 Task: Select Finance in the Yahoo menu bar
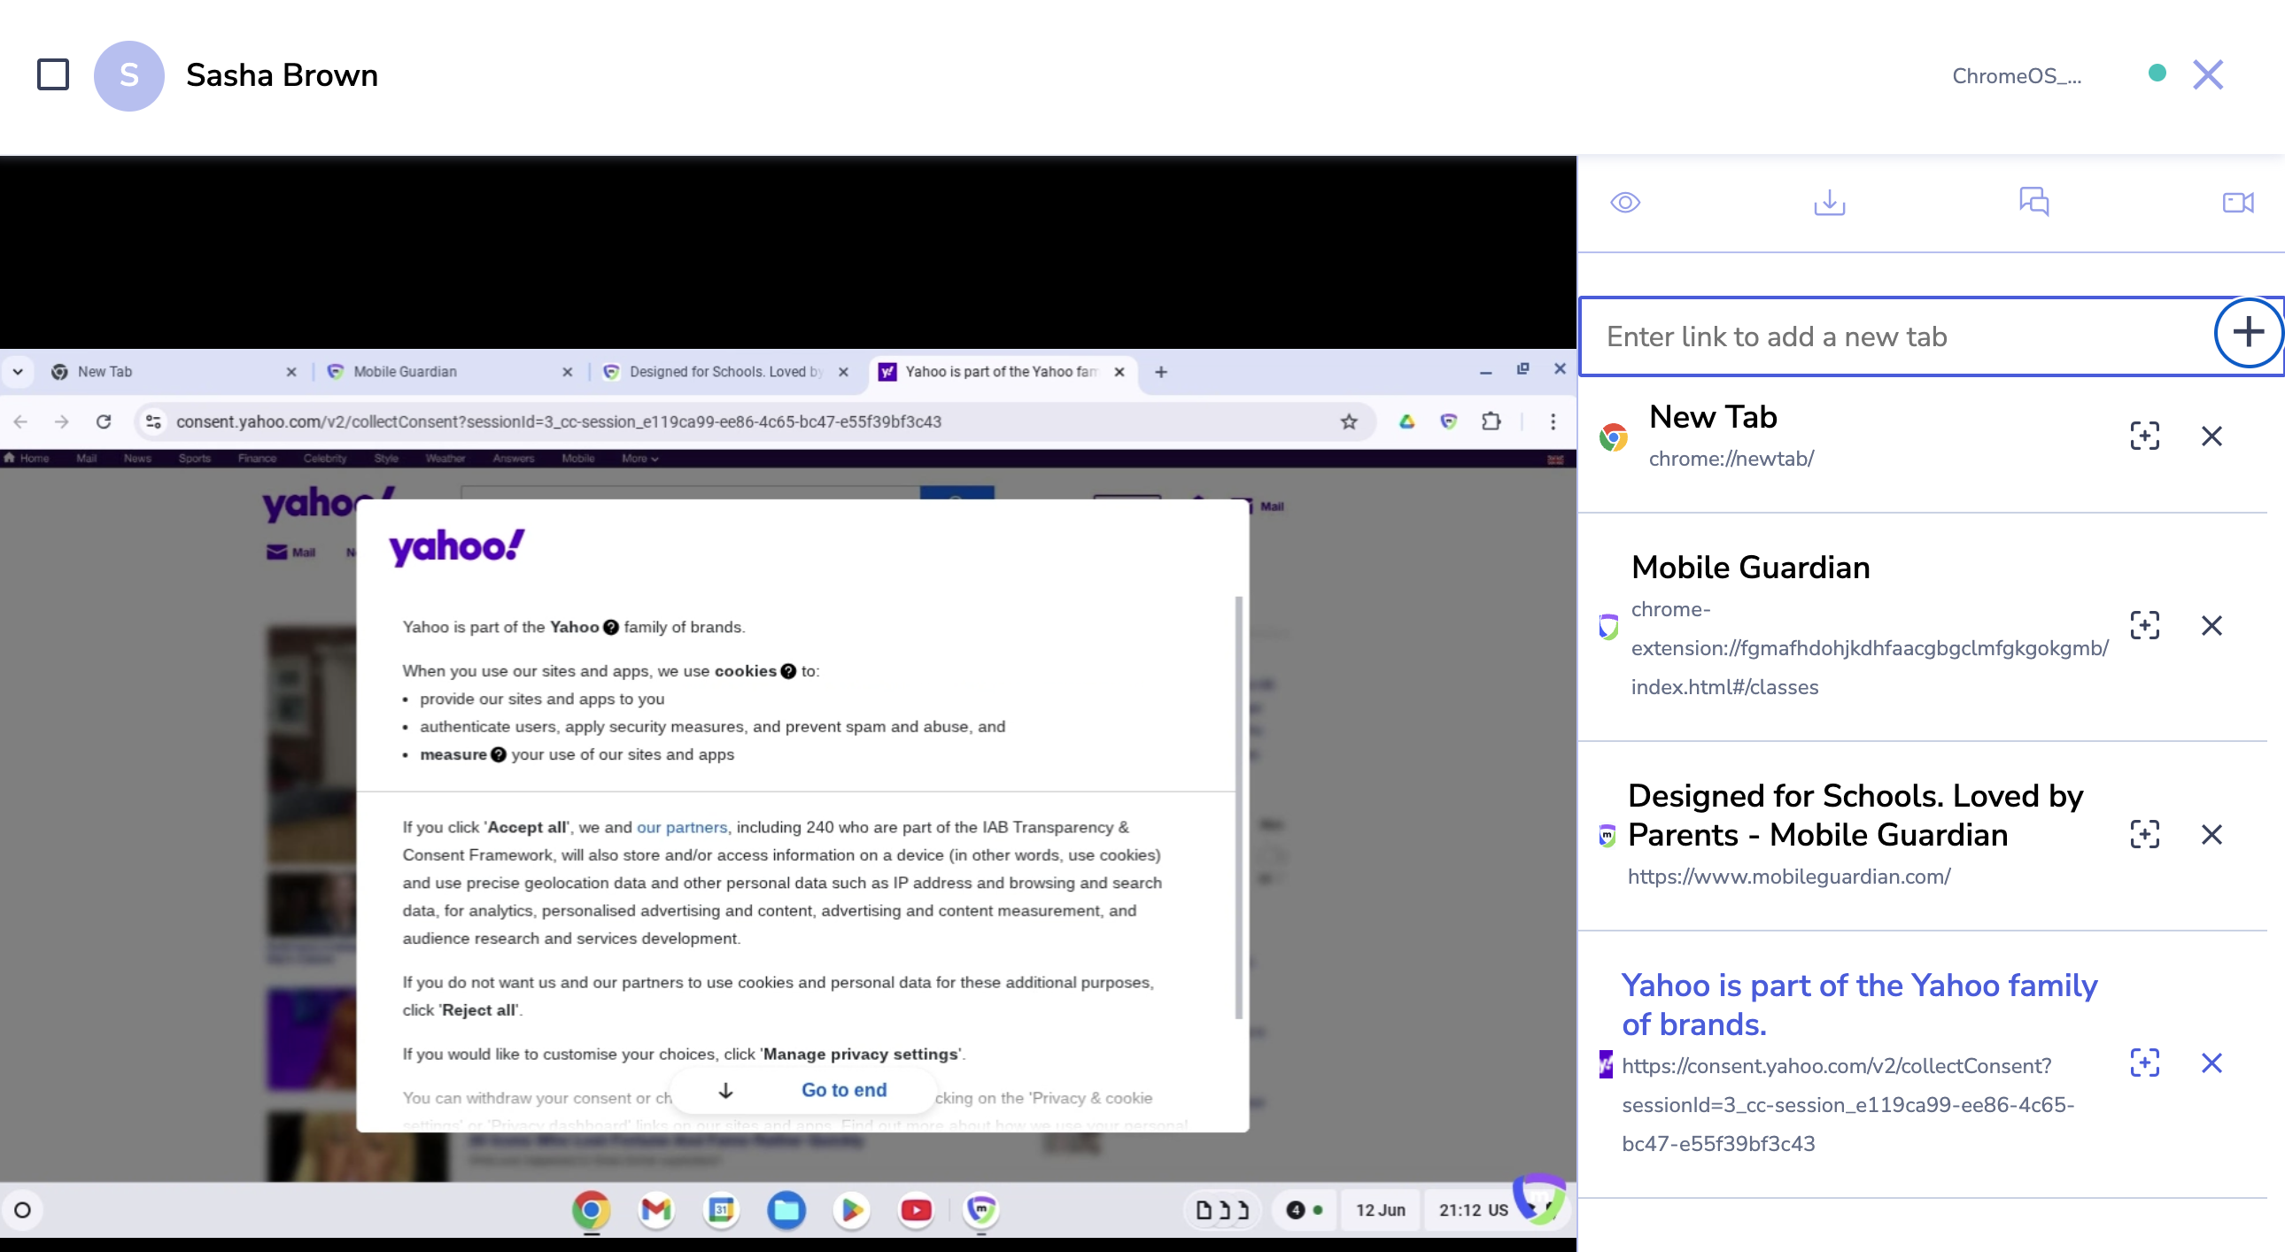257,459
